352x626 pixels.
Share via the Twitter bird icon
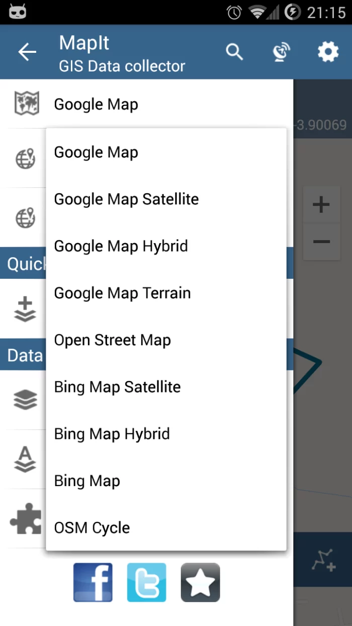[x=146, y=582]
